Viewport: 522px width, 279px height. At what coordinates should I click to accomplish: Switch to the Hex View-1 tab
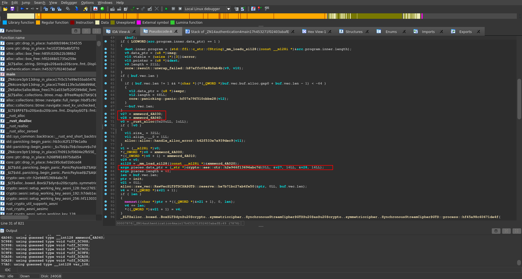click(316, 32)
